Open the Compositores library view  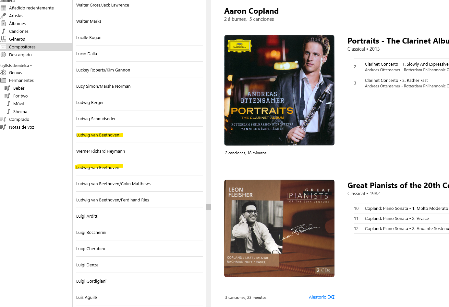22,47
